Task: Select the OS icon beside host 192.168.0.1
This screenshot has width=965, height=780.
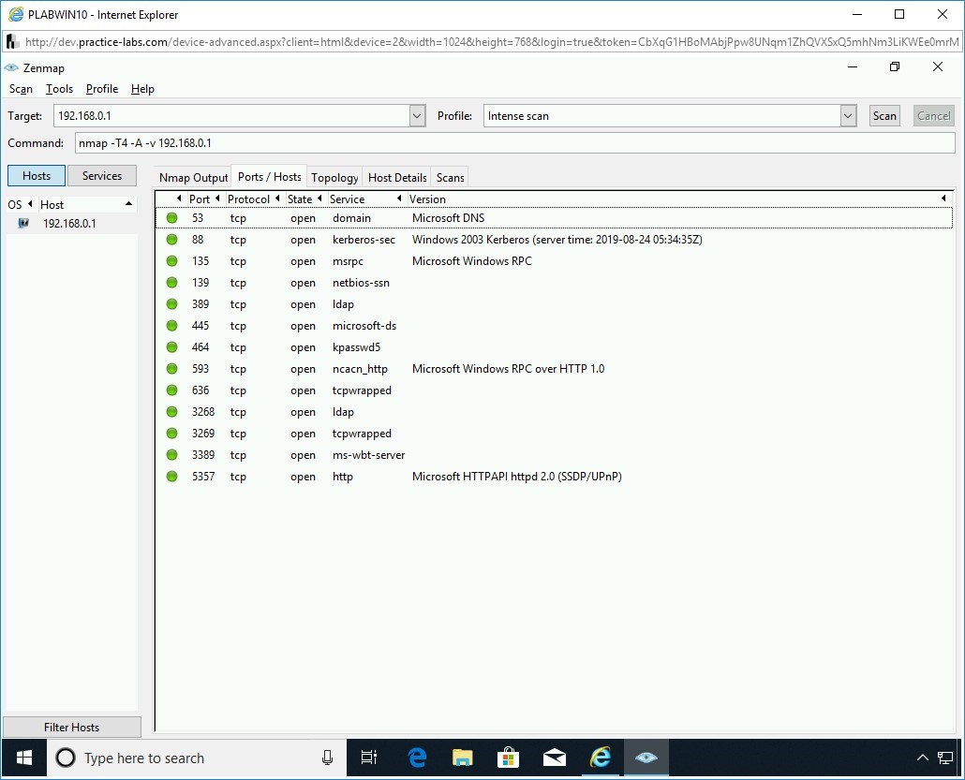Action: click(x=24, y=223)
